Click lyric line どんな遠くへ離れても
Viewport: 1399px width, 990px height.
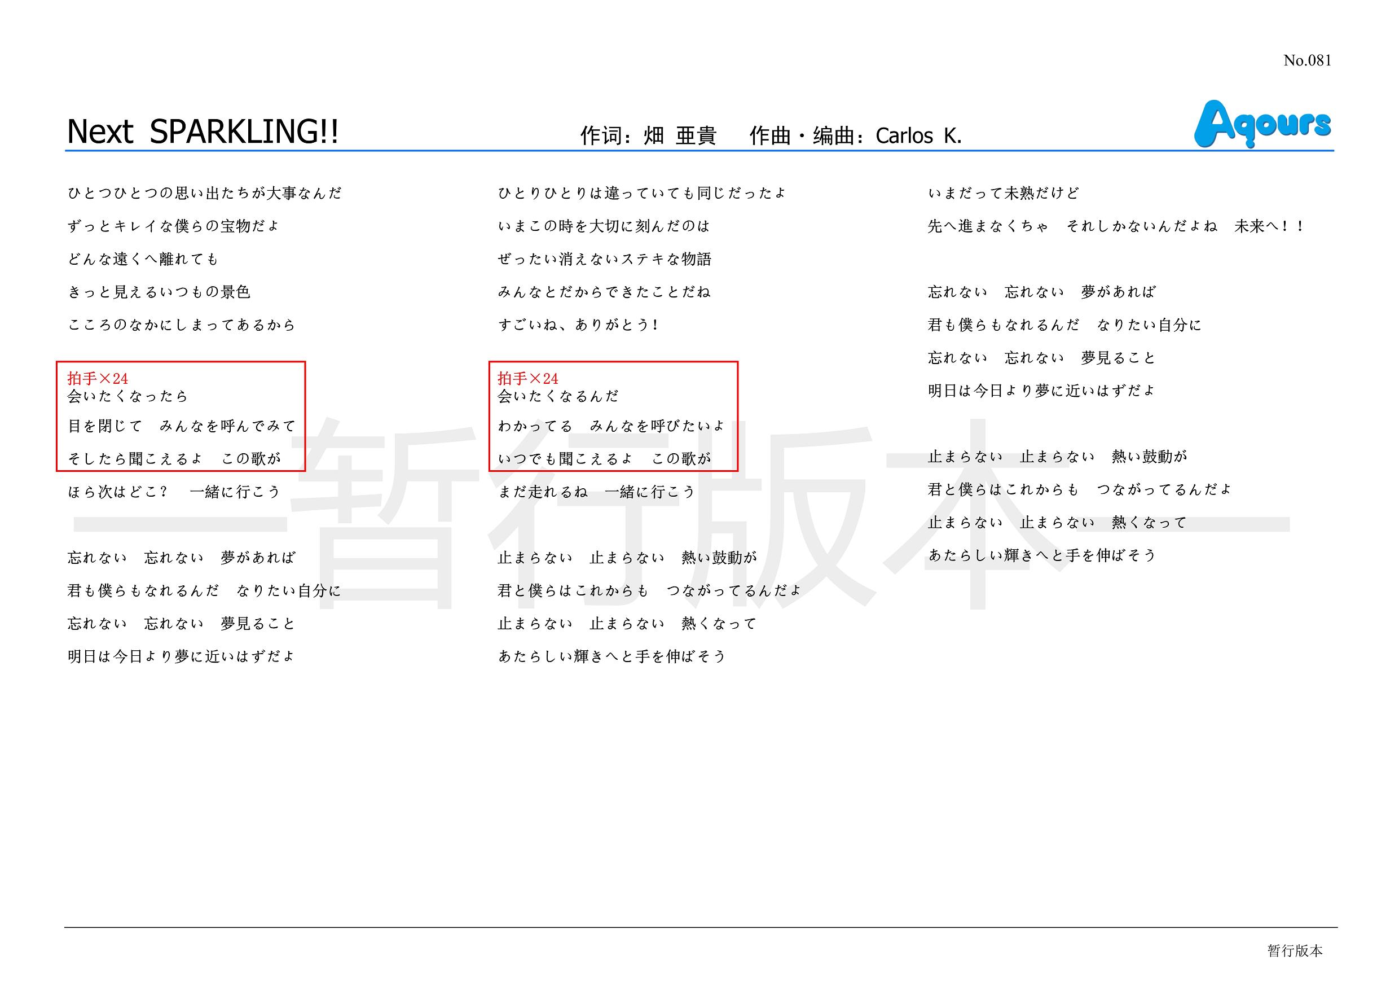pyautogui.click(x=143, y=259)
